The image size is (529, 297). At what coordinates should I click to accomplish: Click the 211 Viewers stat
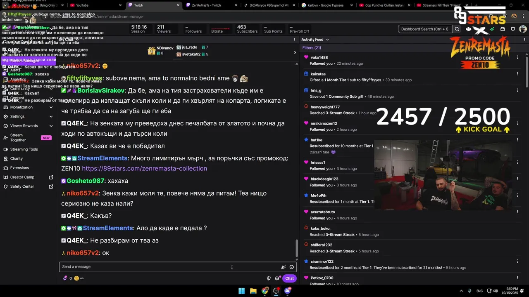[164, 29]
